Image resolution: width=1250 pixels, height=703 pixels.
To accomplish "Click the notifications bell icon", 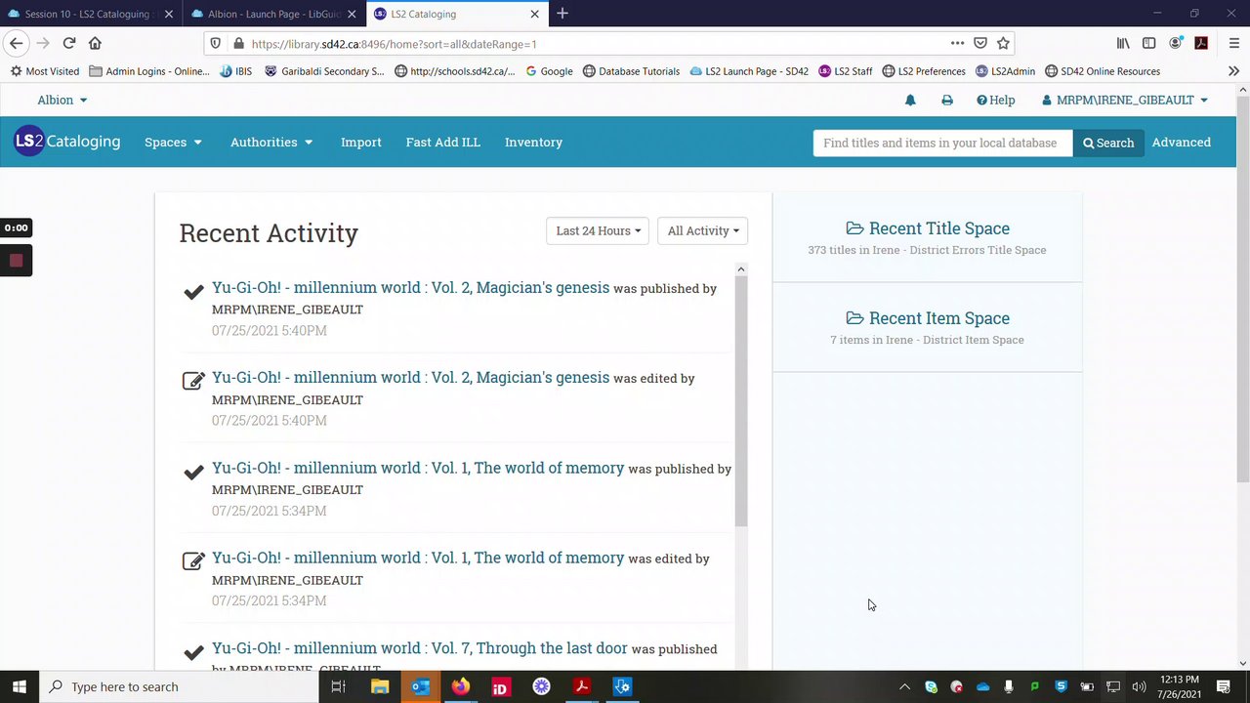I will [x=910, y=101].
